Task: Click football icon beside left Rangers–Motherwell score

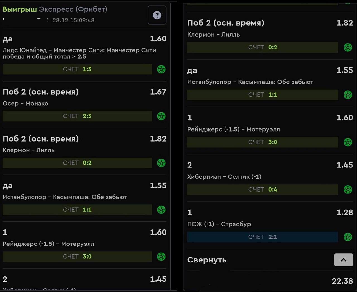Action: (x=161, y=257)
